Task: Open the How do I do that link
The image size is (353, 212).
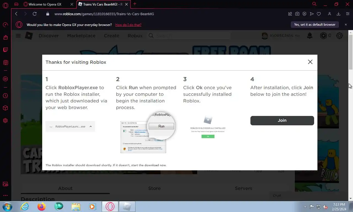Action: (x=128, y=25)
